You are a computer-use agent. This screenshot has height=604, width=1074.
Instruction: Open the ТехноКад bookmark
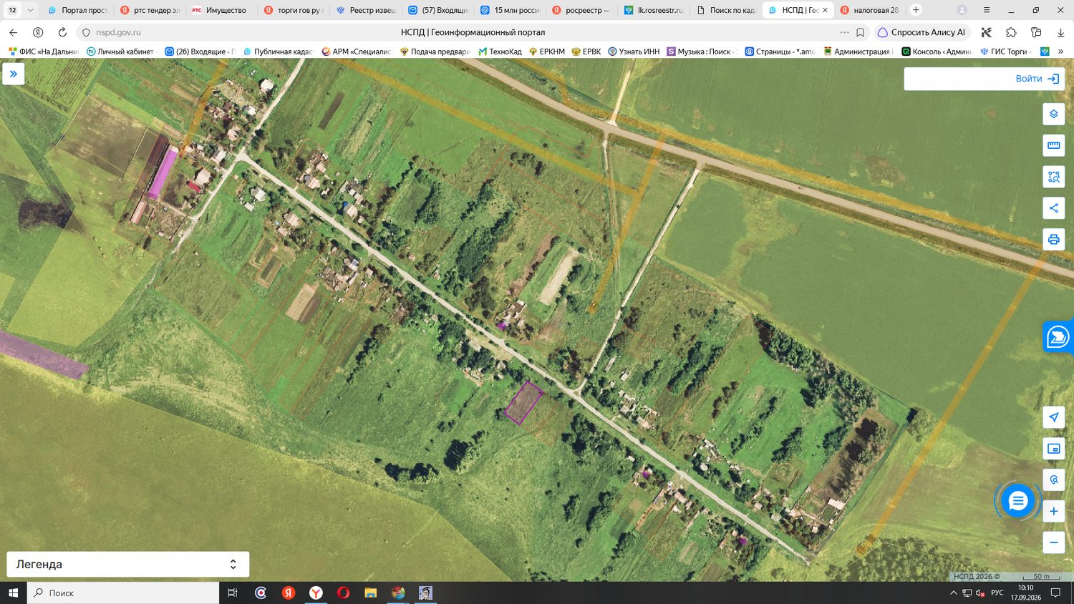[500, 52]
